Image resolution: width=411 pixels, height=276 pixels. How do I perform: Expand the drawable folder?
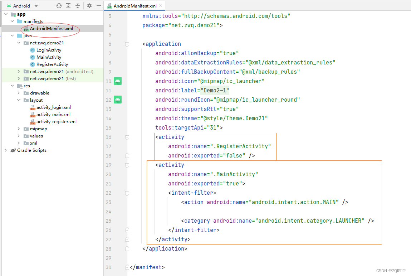pos(19,93)
